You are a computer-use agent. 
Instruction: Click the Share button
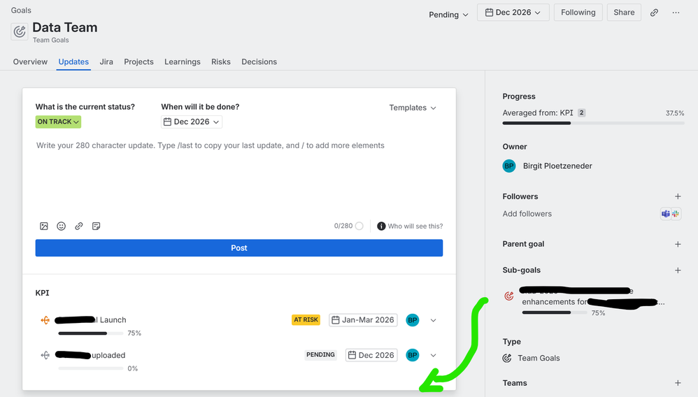[x=624, y=13]
